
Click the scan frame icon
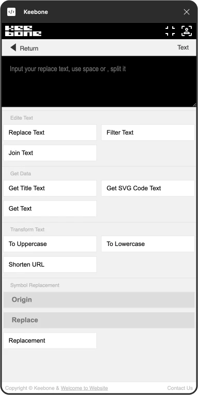(170, 31)
